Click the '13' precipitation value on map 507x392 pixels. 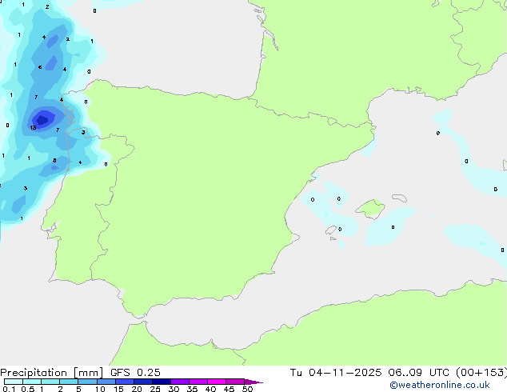tap(33, 128)
